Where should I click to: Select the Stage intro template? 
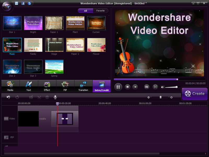tap(54, 45)
